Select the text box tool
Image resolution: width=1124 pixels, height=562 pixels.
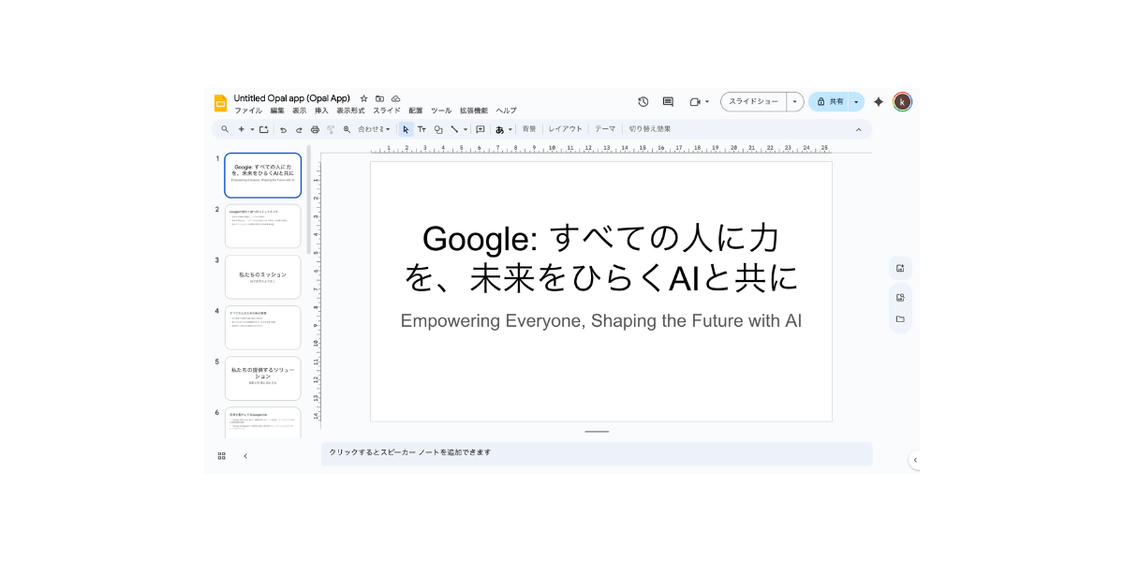pyautogui.click(x=421, y=129)
